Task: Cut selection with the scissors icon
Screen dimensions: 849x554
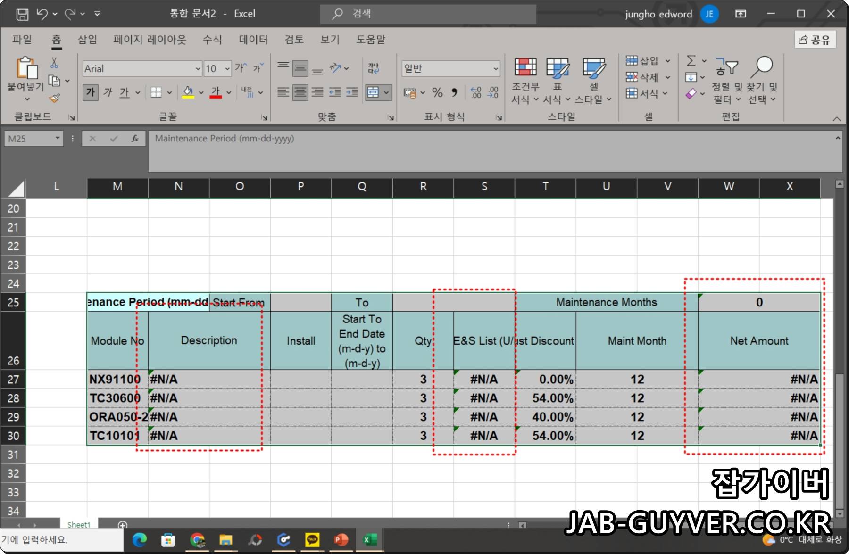Action: coord(54,63)
